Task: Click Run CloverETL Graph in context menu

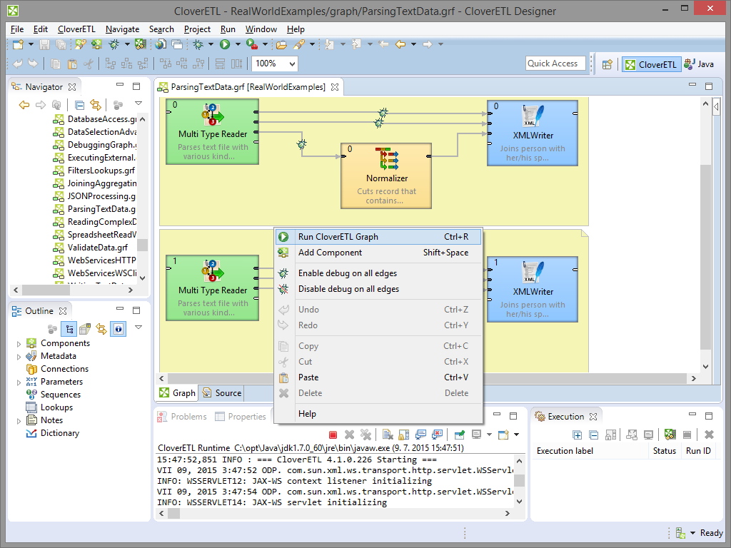Action: (338, 237)
